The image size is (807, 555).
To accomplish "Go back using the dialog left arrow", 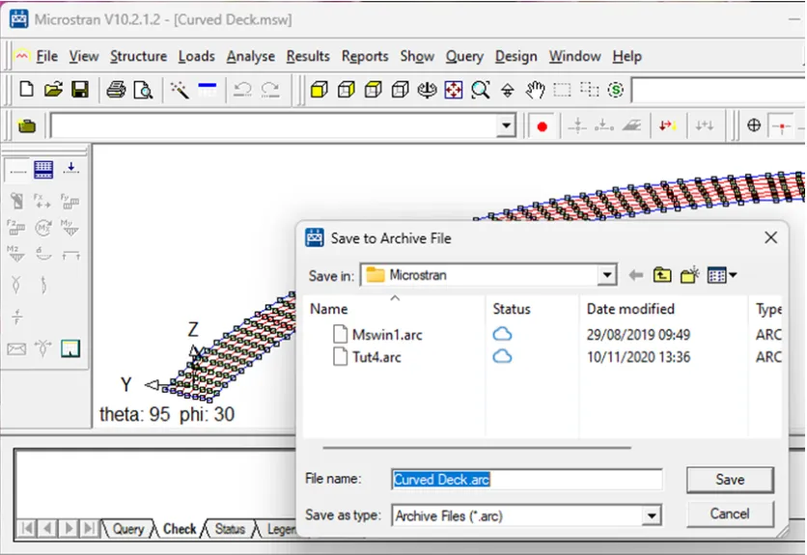I will tap(636, 275).
